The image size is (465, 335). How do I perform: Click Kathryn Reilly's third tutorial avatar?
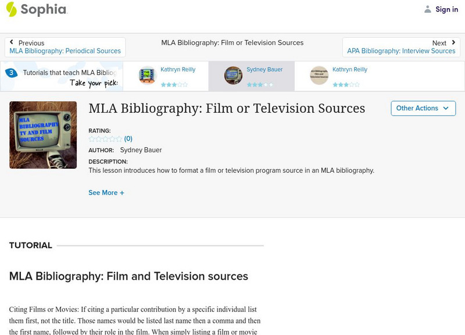[x=319, y=74]
